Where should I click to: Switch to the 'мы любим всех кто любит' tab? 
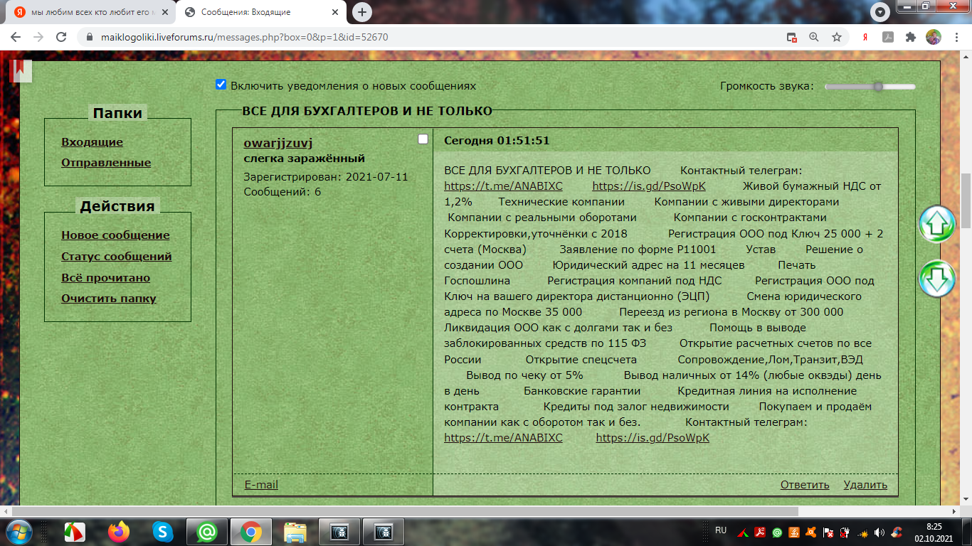pos(90,12)
